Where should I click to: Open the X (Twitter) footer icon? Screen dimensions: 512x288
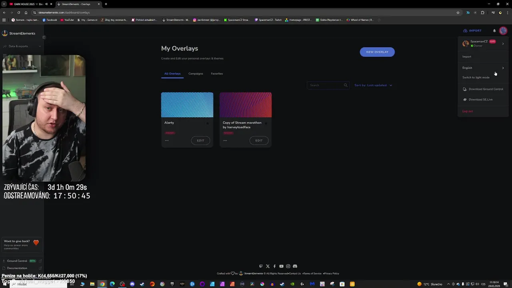[x=268, y=266]
